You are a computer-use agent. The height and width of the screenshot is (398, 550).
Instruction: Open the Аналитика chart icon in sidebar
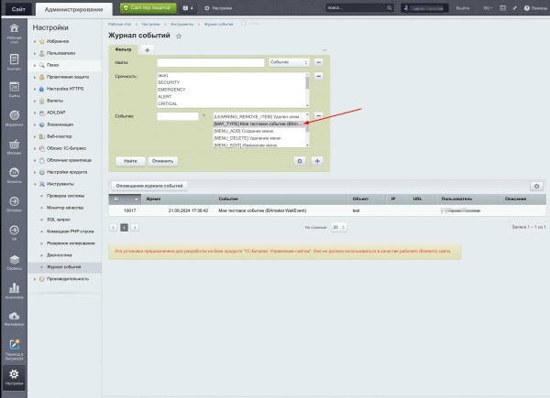[x=14, y=291]
